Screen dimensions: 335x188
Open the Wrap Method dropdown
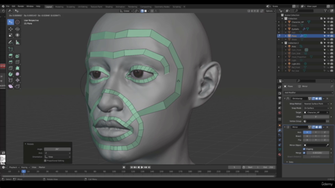point(316,104)
